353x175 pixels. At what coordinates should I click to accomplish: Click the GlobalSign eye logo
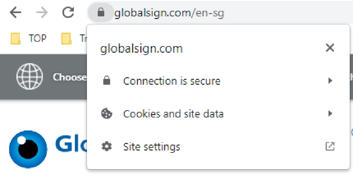click(28, 149)
